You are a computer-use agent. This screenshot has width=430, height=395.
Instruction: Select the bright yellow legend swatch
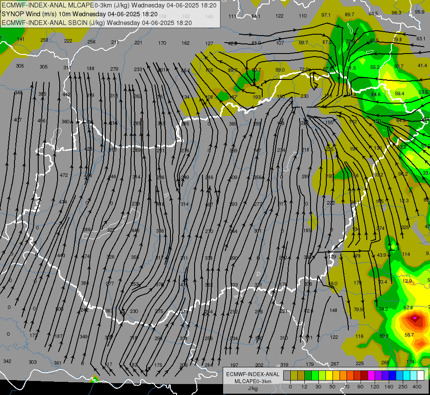pos(329,375)
